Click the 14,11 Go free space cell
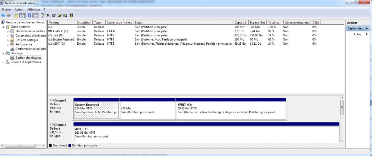 coord(255,44)
